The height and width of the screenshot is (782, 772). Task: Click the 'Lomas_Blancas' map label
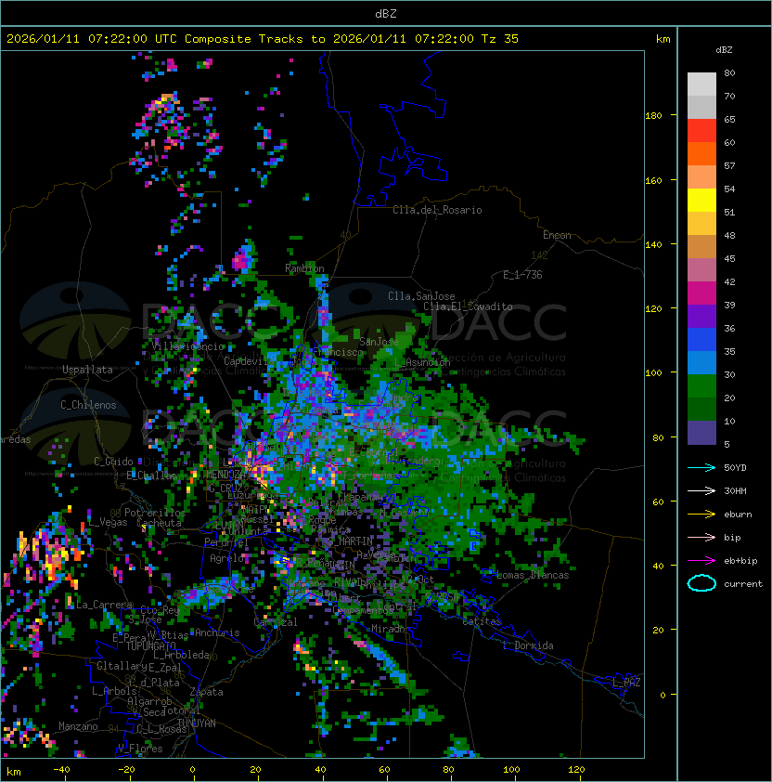pos(533,575)
